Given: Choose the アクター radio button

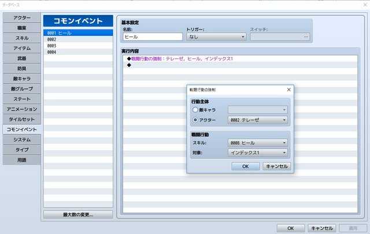Looking at the screenshot, I should coord(195,120).
